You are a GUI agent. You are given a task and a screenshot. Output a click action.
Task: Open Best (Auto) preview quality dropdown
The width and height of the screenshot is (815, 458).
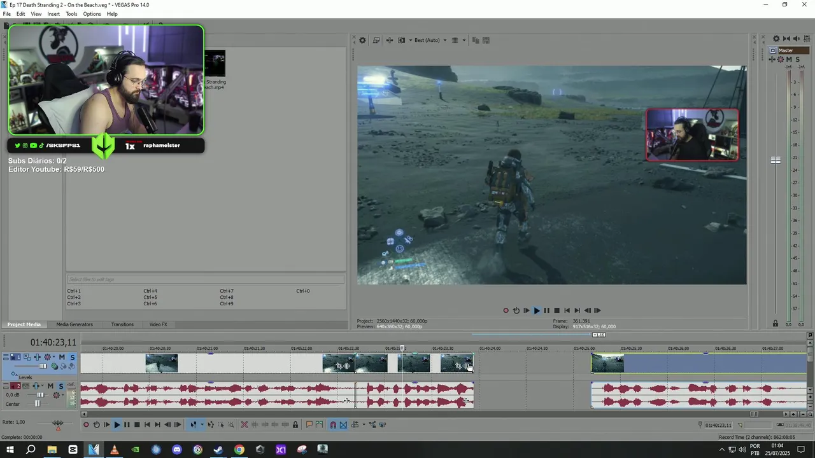click(x=431, y=40)
